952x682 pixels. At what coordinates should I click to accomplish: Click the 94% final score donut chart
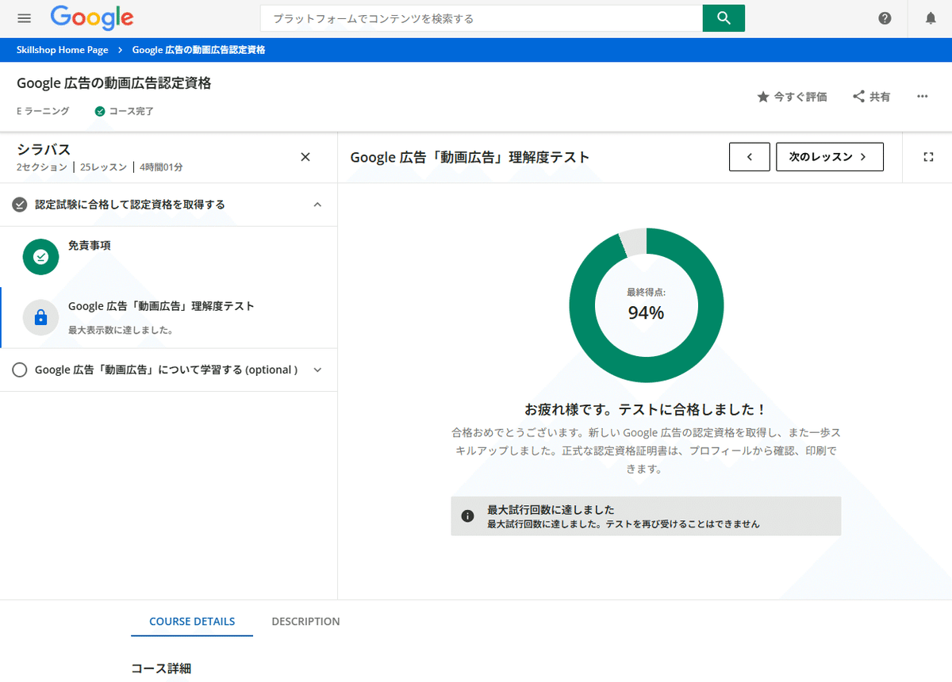647,305
